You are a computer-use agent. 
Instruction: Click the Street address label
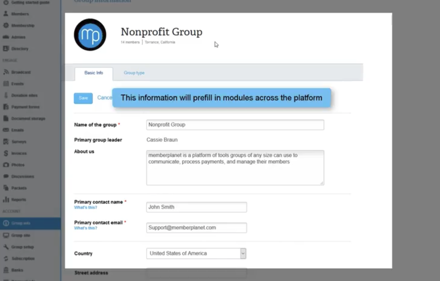[91, 273]
